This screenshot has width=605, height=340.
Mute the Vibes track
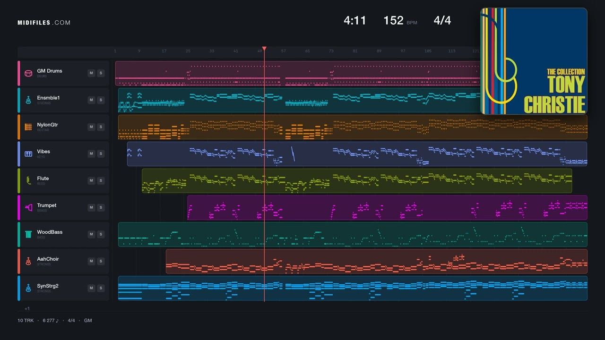click(91, 154)
